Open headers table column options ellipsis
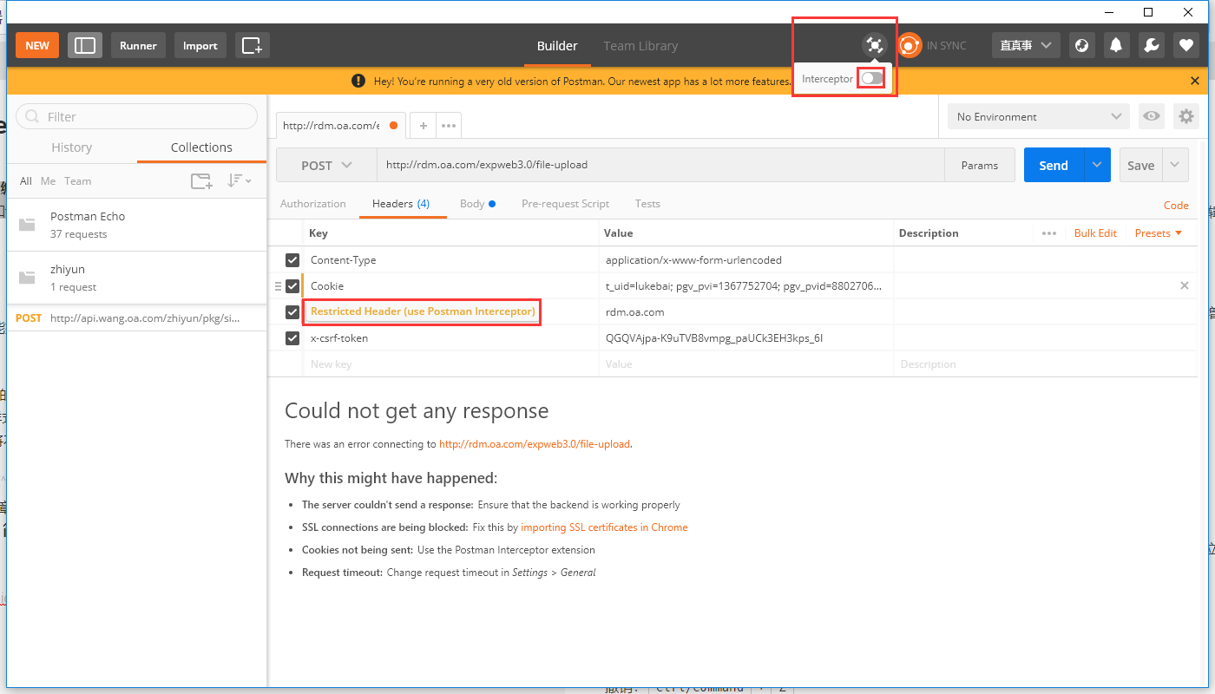This screenshot has height=694, width=1215. point(1049,233)
